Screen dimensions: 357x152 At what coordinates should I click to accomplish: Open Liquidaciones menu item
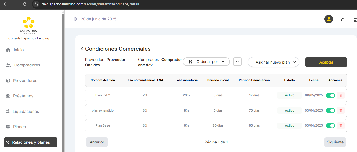click(x=26, y=112)
